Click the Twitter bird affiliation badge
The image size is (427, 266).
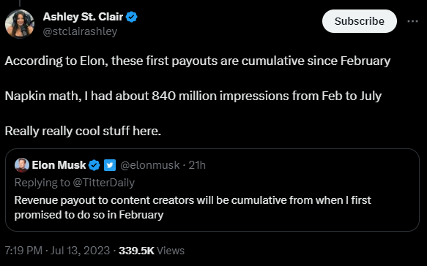110,165
